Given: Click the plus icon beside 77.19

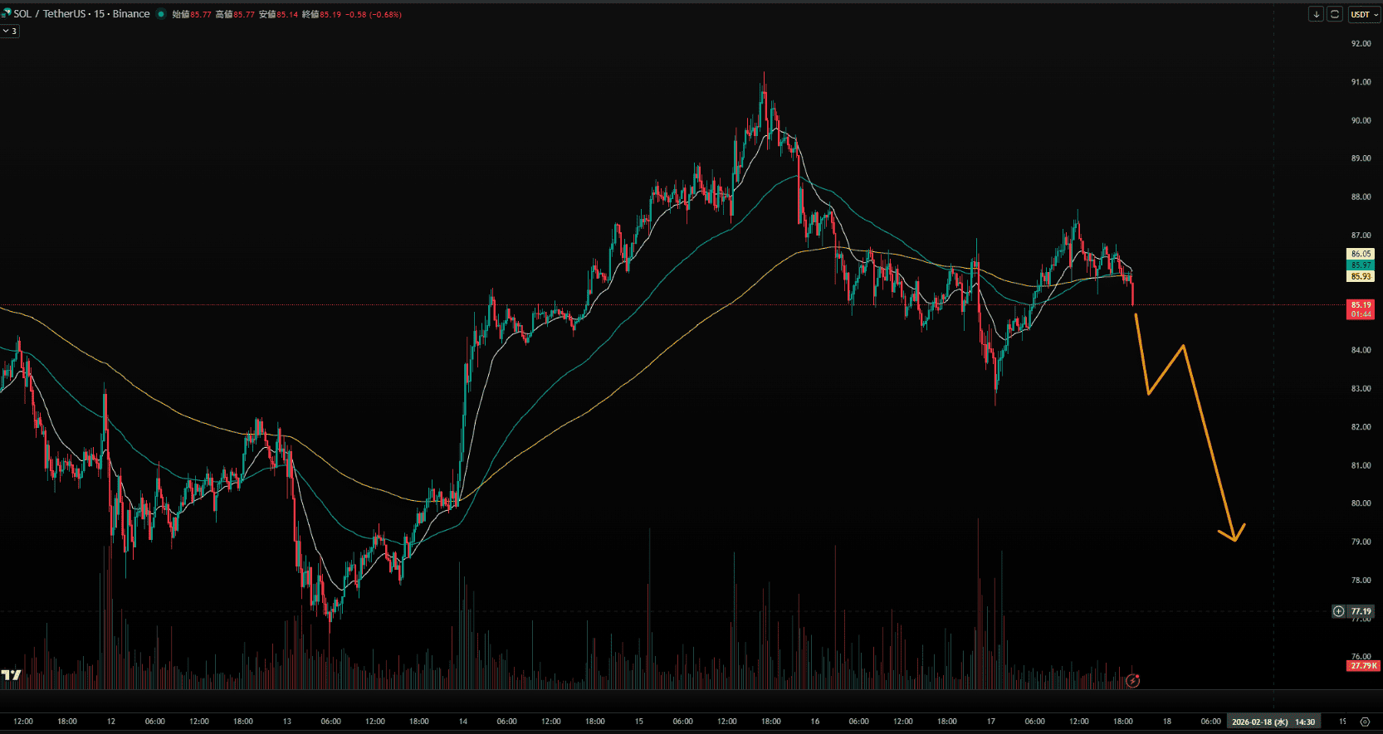Looking at the screenshot, I should click(1338, 611).
